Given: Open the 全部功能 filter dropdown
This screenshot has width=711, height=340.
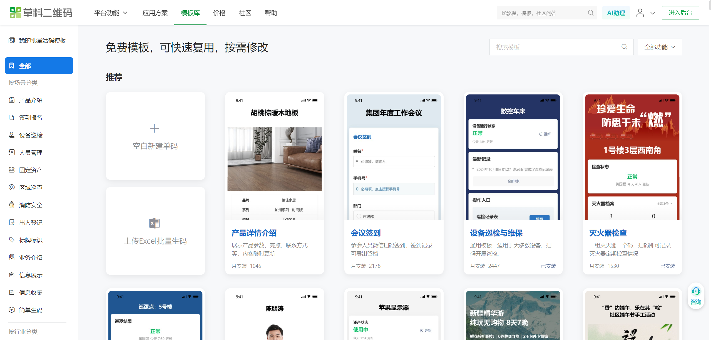Looking at the screenshot, I should pos(659,47).
